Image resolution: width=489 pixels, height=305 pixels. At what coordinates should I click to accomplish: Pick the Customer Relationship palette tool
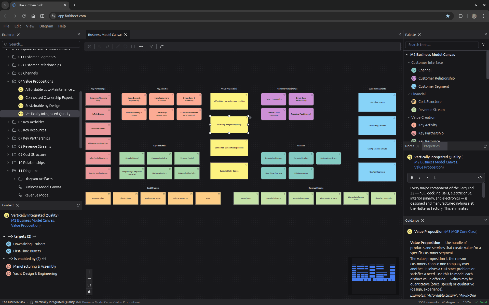click(436, 78)
